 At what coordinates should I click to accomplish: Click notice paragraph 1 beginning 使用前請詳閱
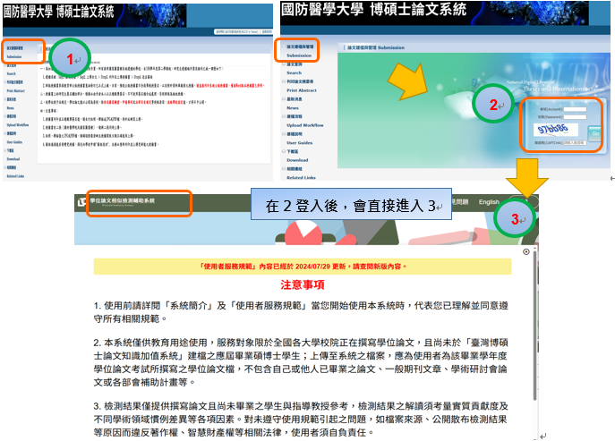[x=301, y=312]
